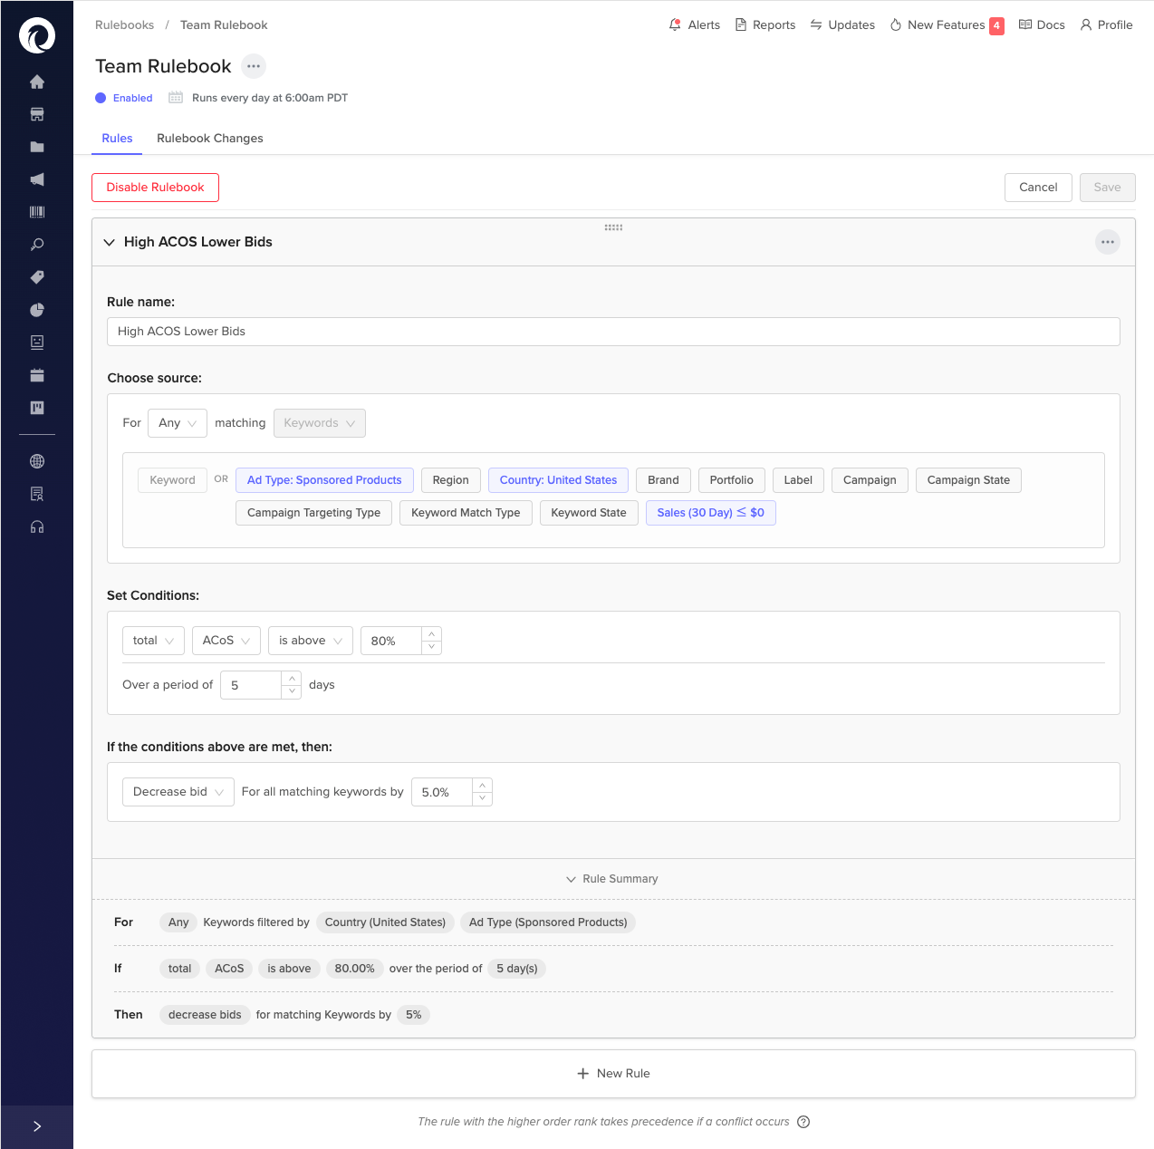Viewport: 1154px width, 1149px height.
Task: Open the board columns icon in the sidebar
Action: pos(37,408)
